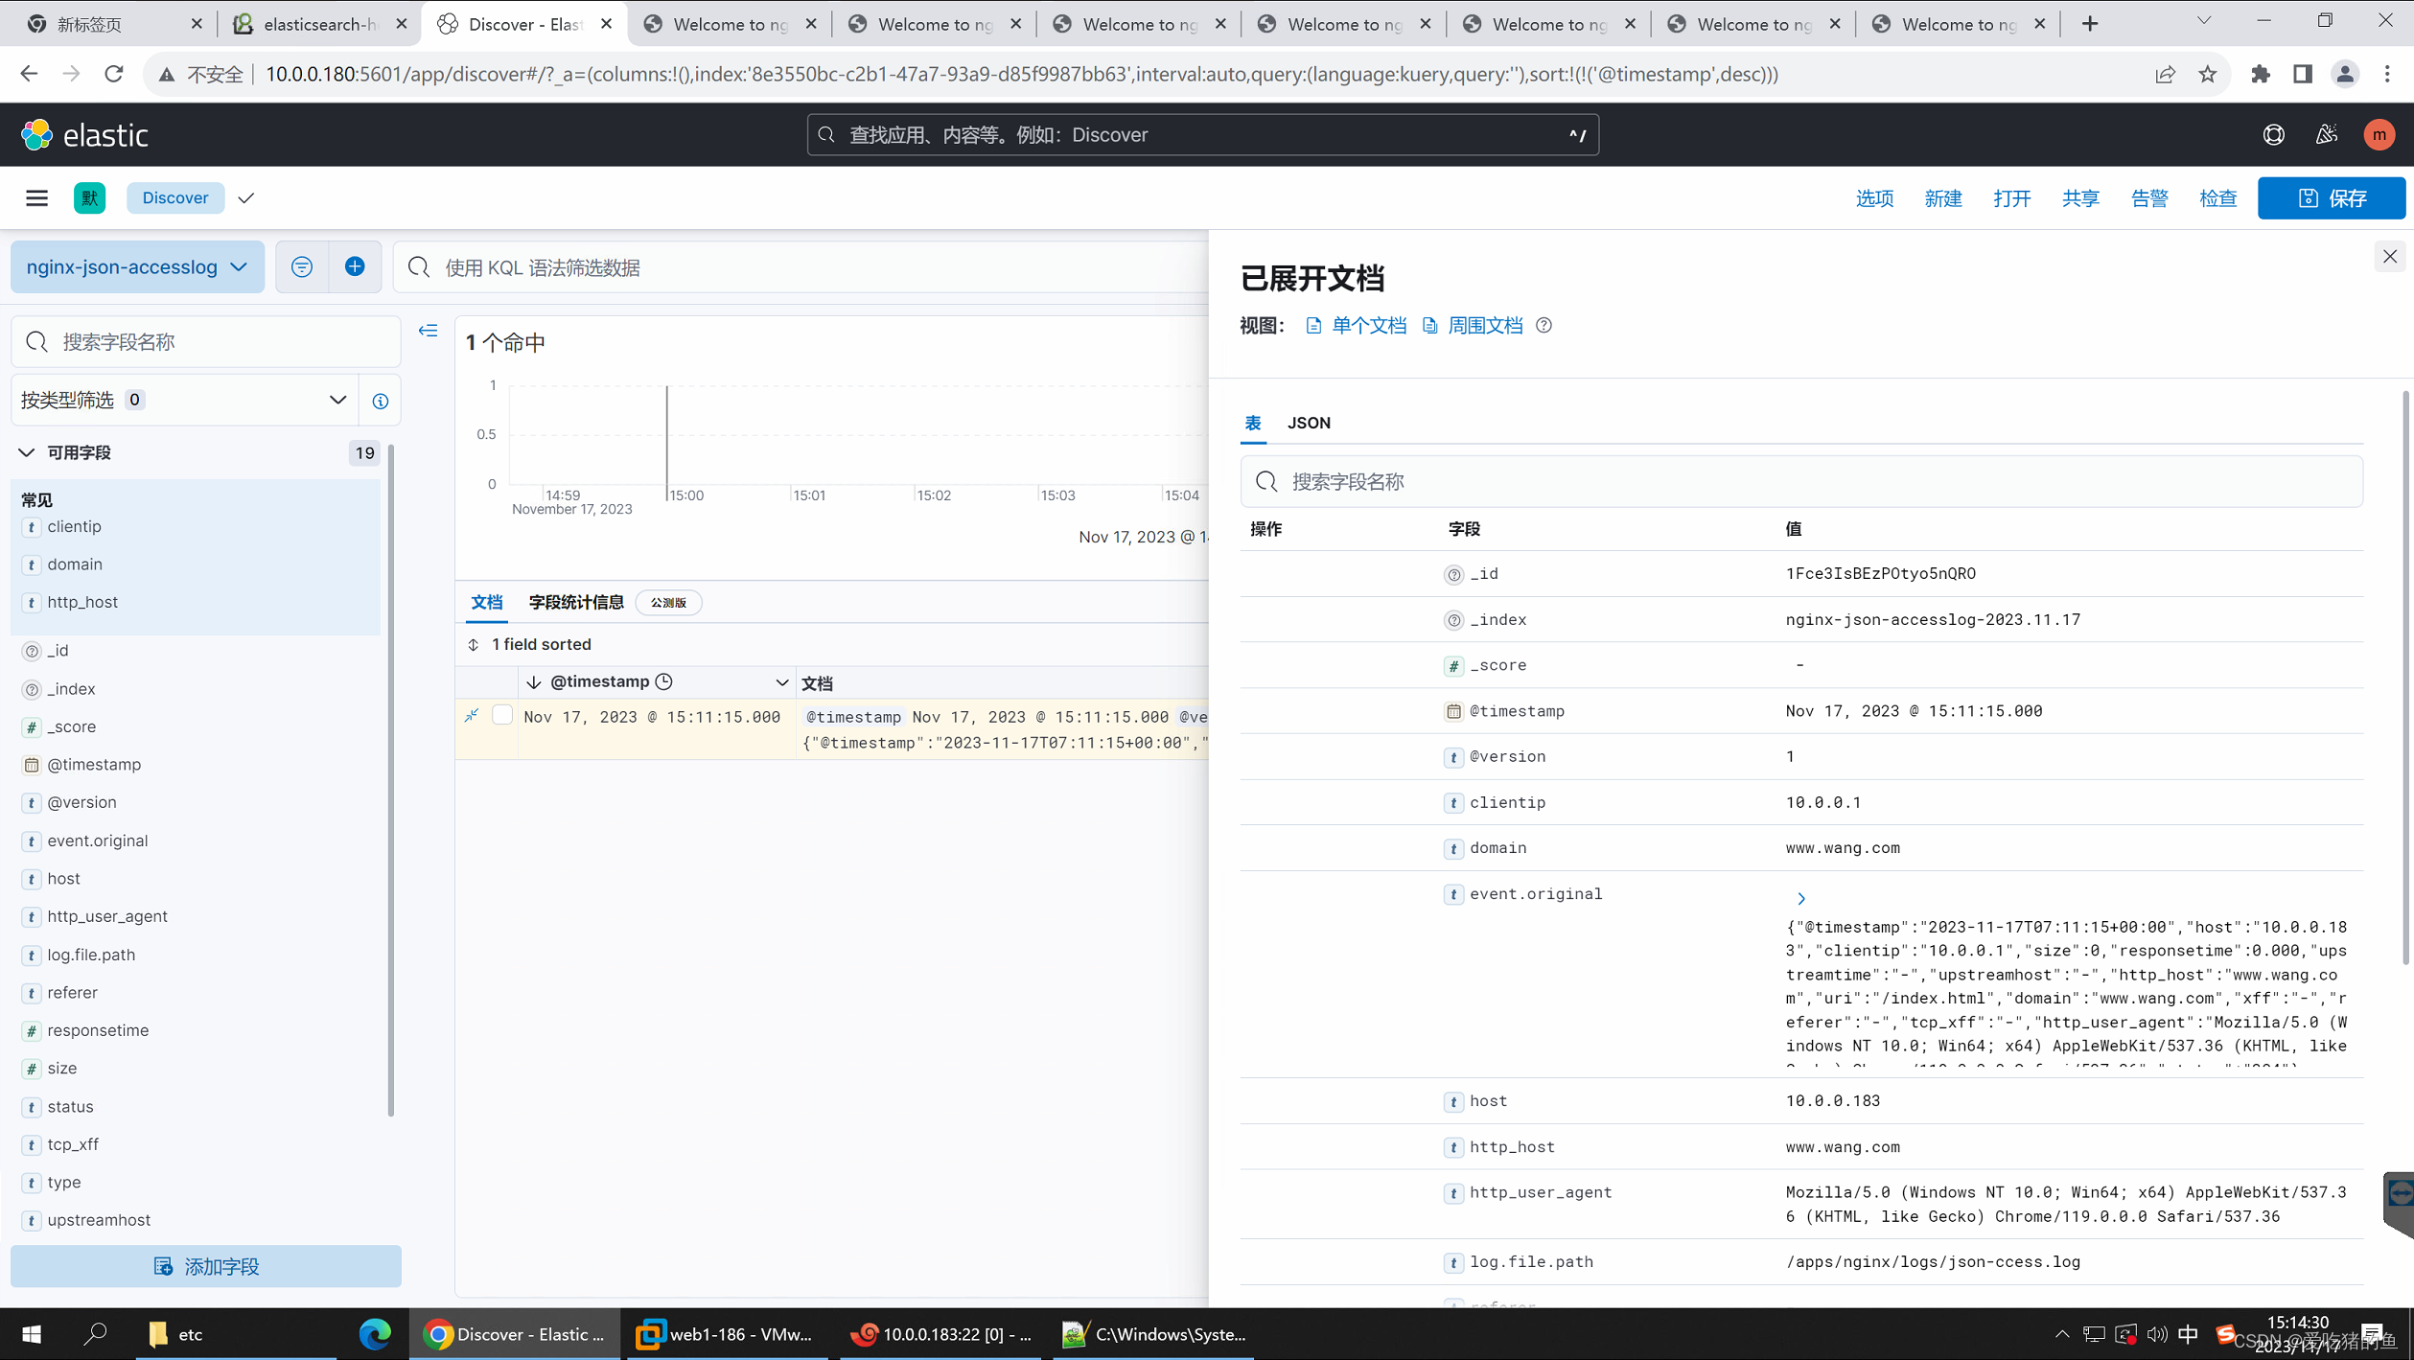2414x1360 pixels.
Task: Expand the event.original value arrow
Action: point(1800,899)
